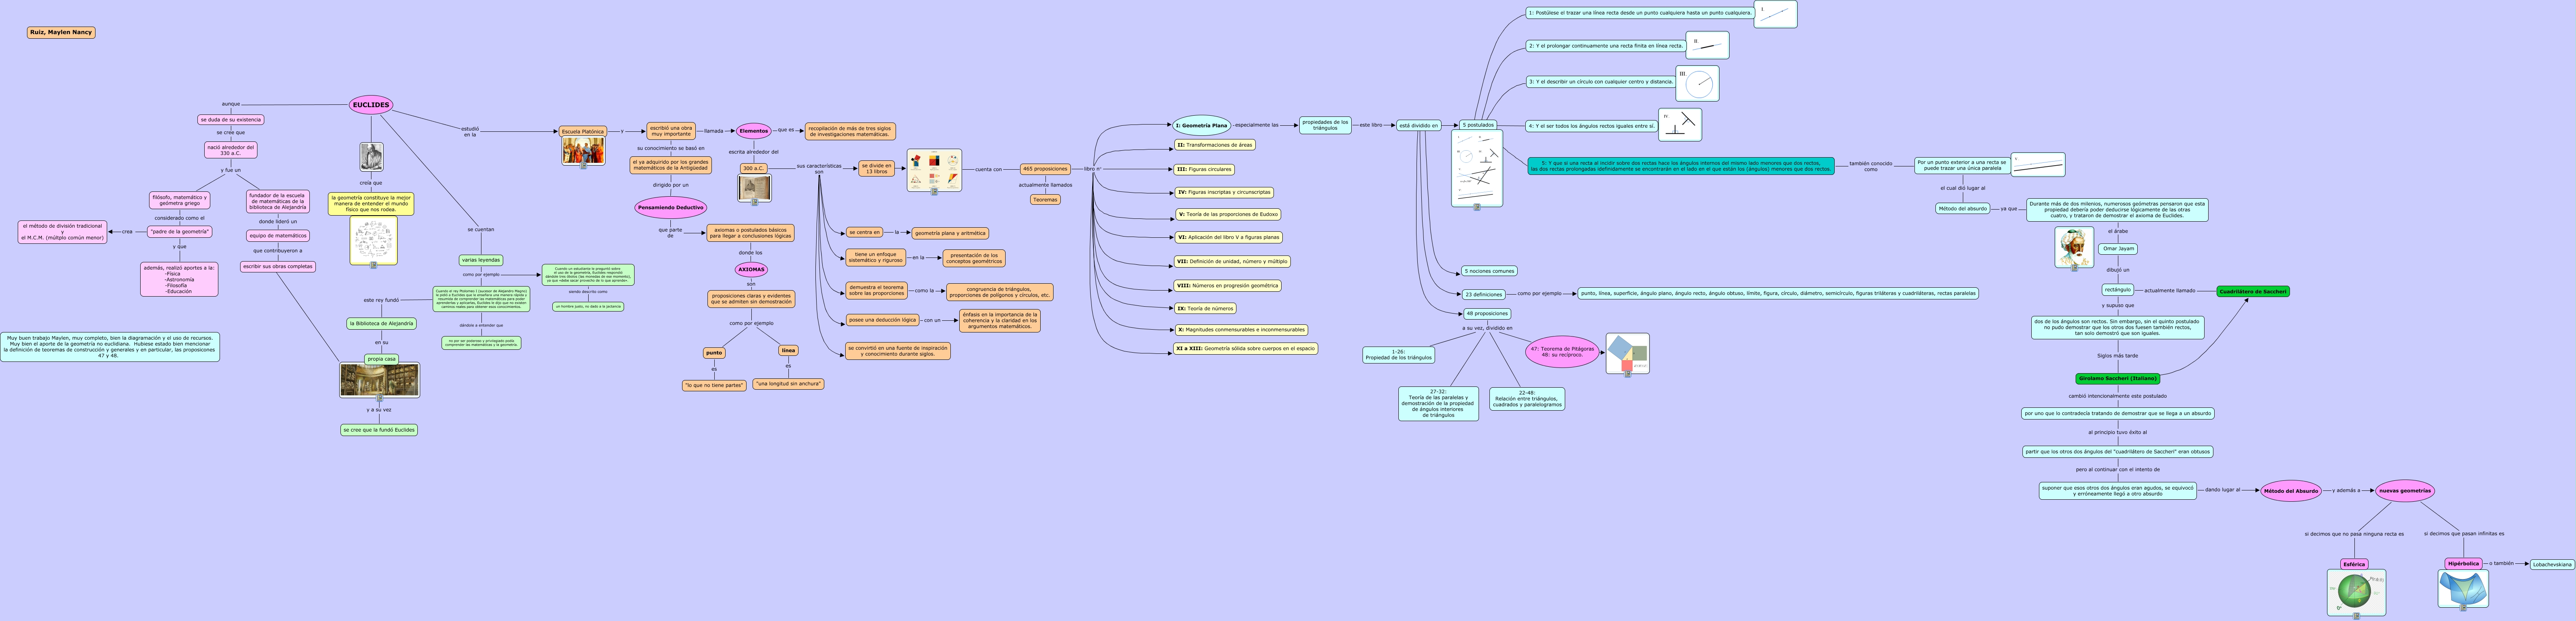Click the 'se divide en 13 libros' node
The image size is (2576, 621).
click(877, 169)
